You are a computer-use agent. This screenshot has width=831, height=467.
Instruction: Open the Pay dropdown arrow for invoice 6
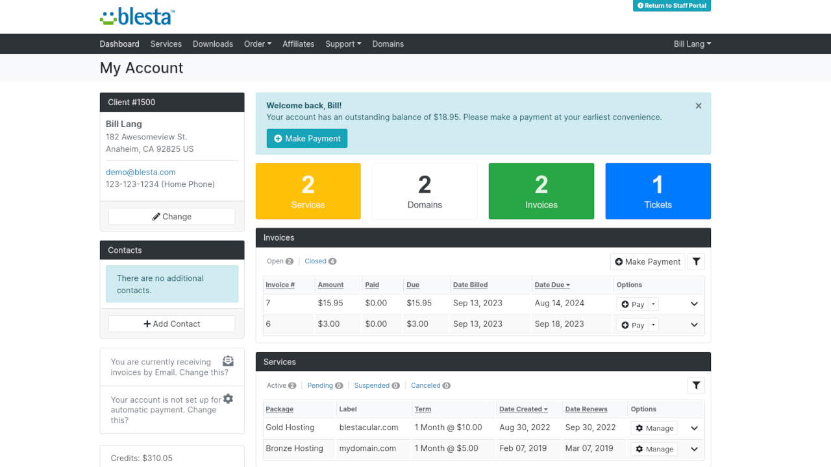tap(654, 325)
